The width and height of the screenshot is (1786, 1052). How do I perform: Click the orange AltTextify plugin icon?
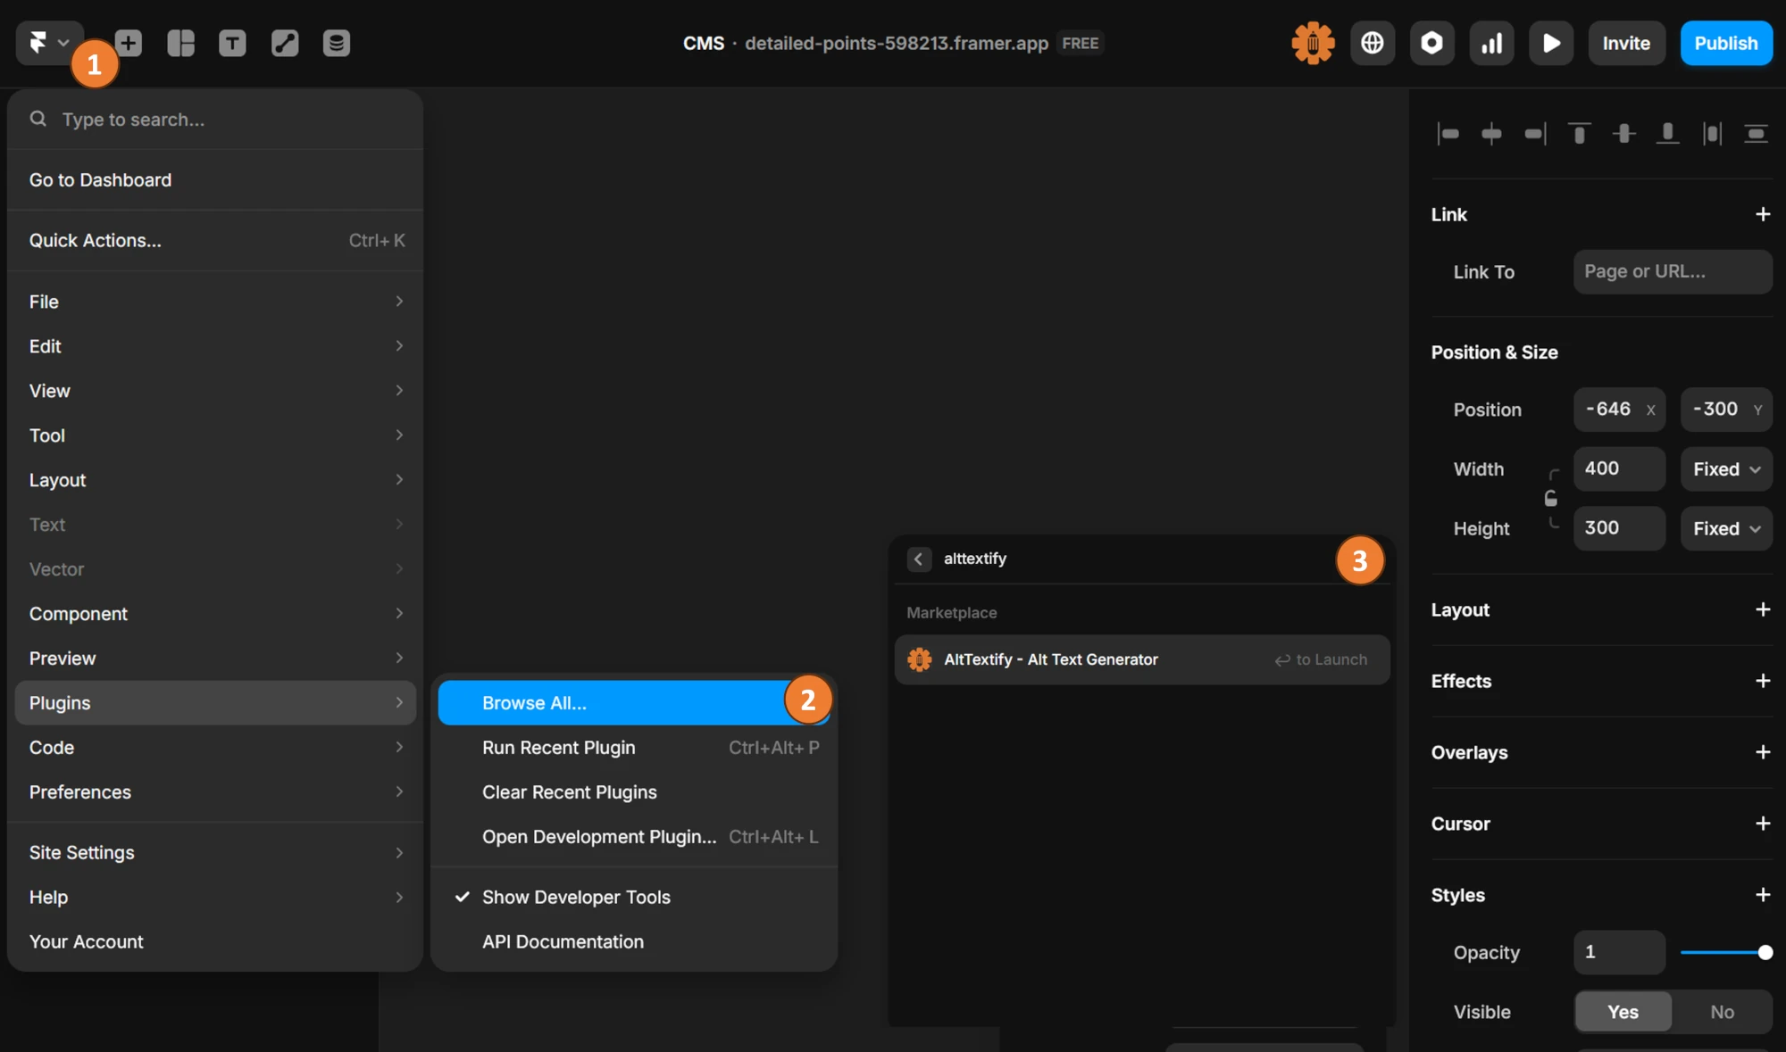tap(1312, 42)
